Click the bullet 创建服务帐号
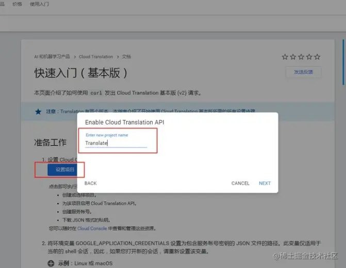 tap(77, 211)
